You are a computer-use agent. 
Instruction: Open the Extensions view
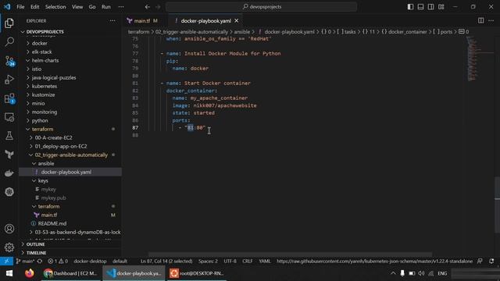(9, 98)
